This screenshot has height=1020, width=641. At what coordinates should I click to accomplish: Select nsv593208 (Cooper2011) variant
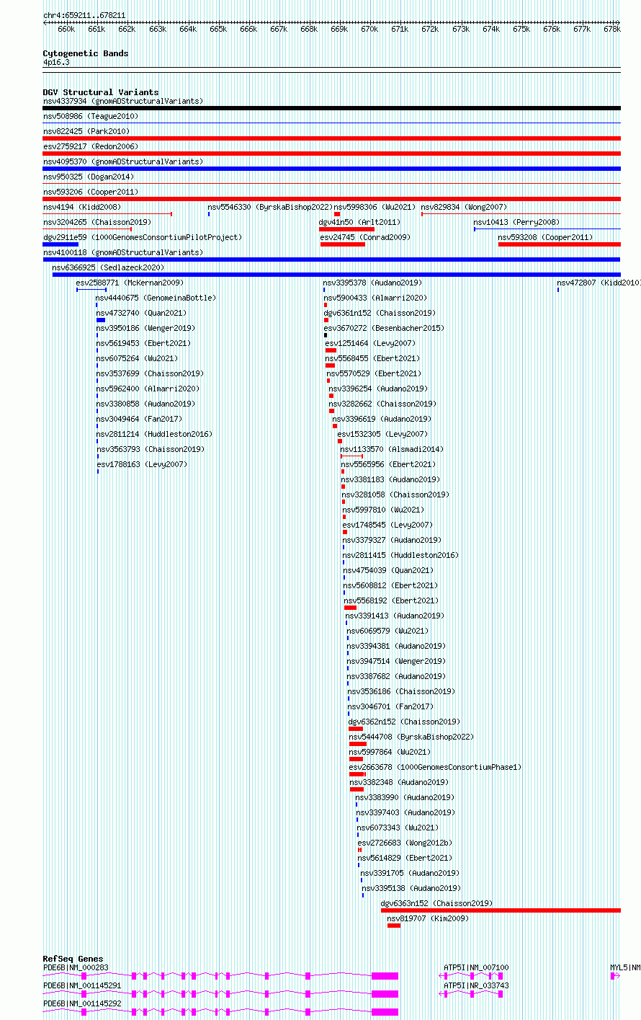pos(545,237)
